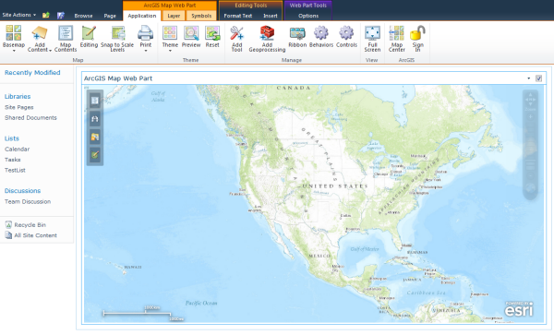Open the Basemap gallery dropdown
Viewport: 554px width, 335px height.
point(14,38)
